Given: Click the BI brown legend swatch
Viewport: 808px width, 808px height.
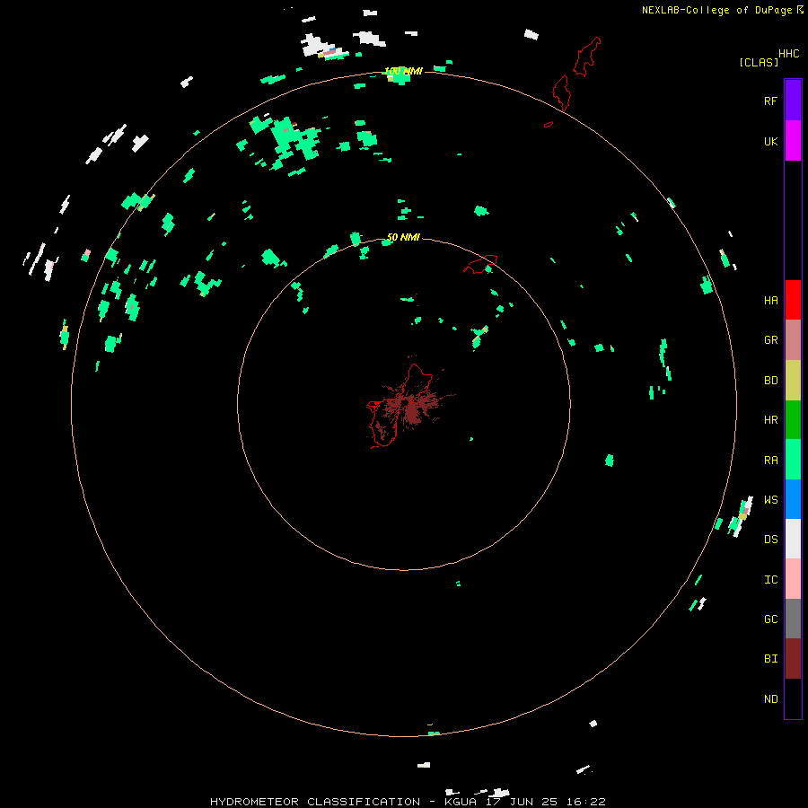Looking at the screenshot, I should (x=793, y=659).
